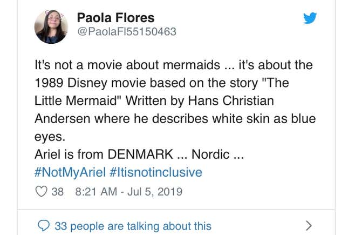This screenshot has height=235, width=348.
Task: Click the 38 likes count
Action: click(x=58, y=192)
